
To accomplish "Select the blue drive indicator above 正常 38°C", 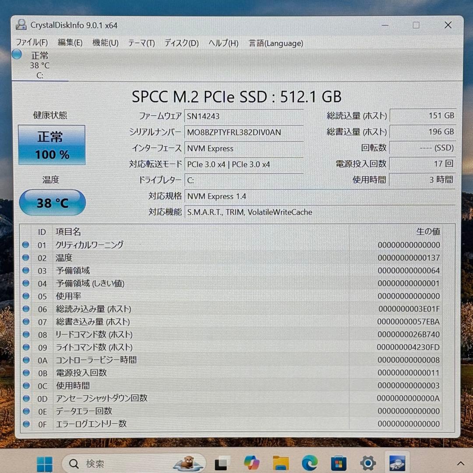I will (16, 54).
